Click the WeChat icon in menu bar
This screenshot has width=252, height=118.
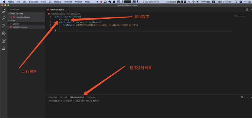click(x=110, y=2)
